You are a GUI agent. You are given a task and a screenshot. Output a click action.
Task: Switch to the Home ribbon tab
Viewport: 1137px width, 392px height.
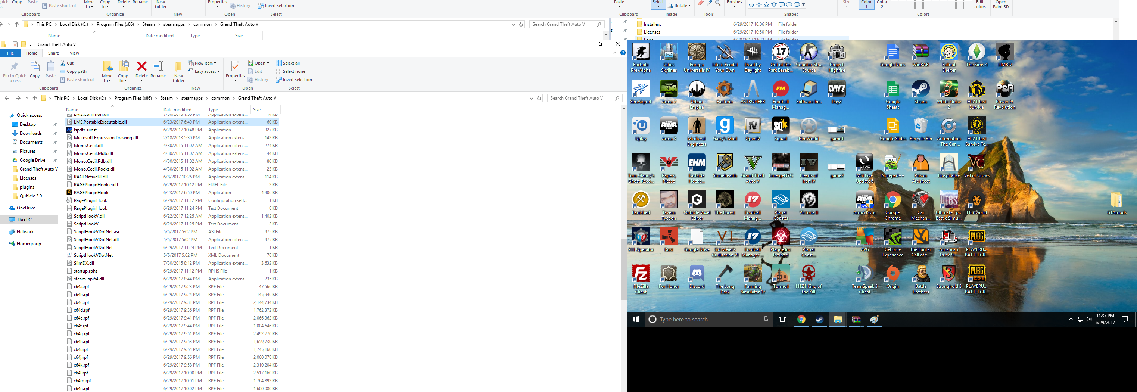tap(32, 53)
